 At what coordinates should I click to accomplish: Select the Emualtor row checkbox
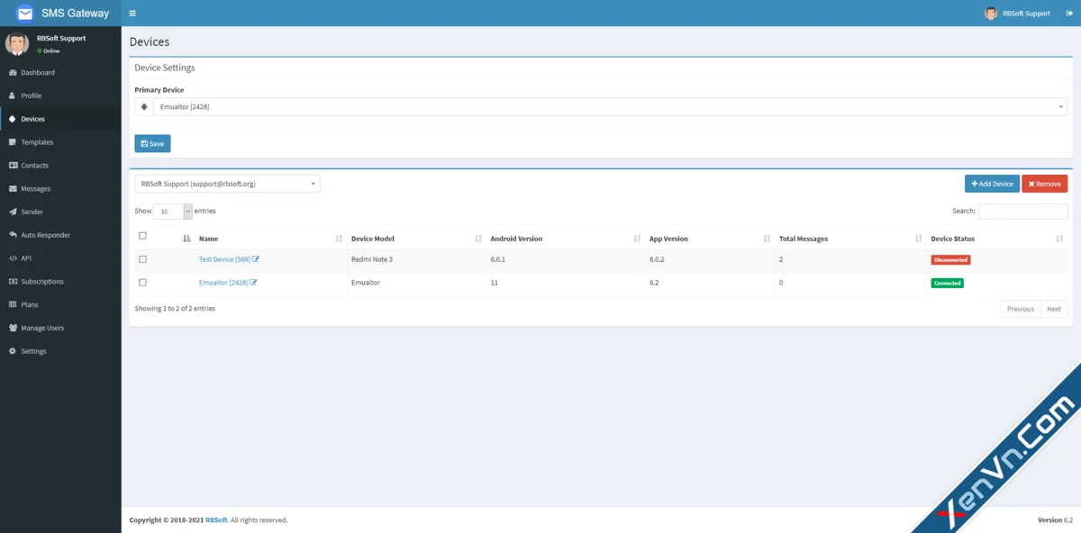[x=142, y=282]
